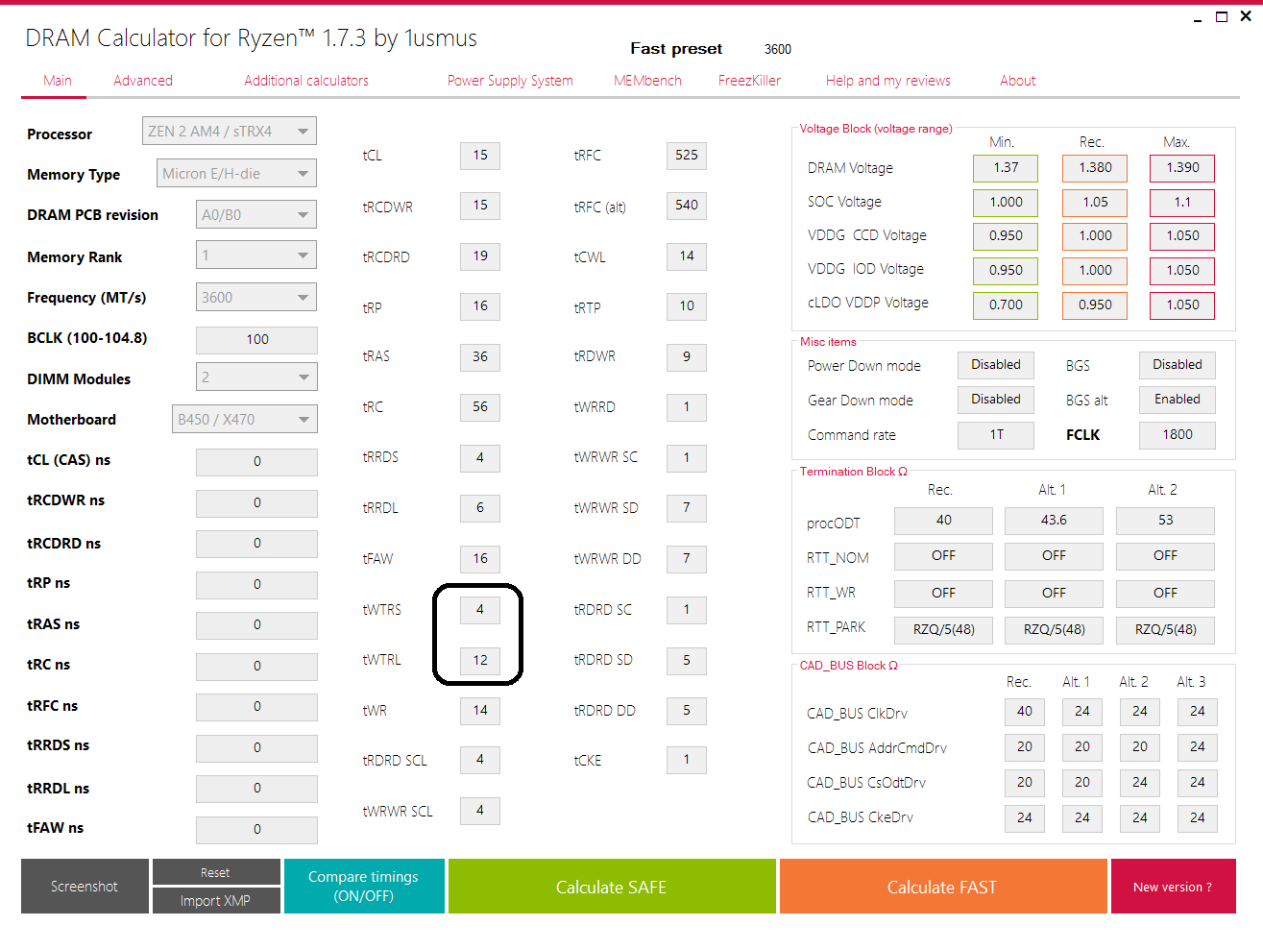Click DRAM Voltage recommended 1.380
1263x950 pixels.
(x=1095, y=168)
